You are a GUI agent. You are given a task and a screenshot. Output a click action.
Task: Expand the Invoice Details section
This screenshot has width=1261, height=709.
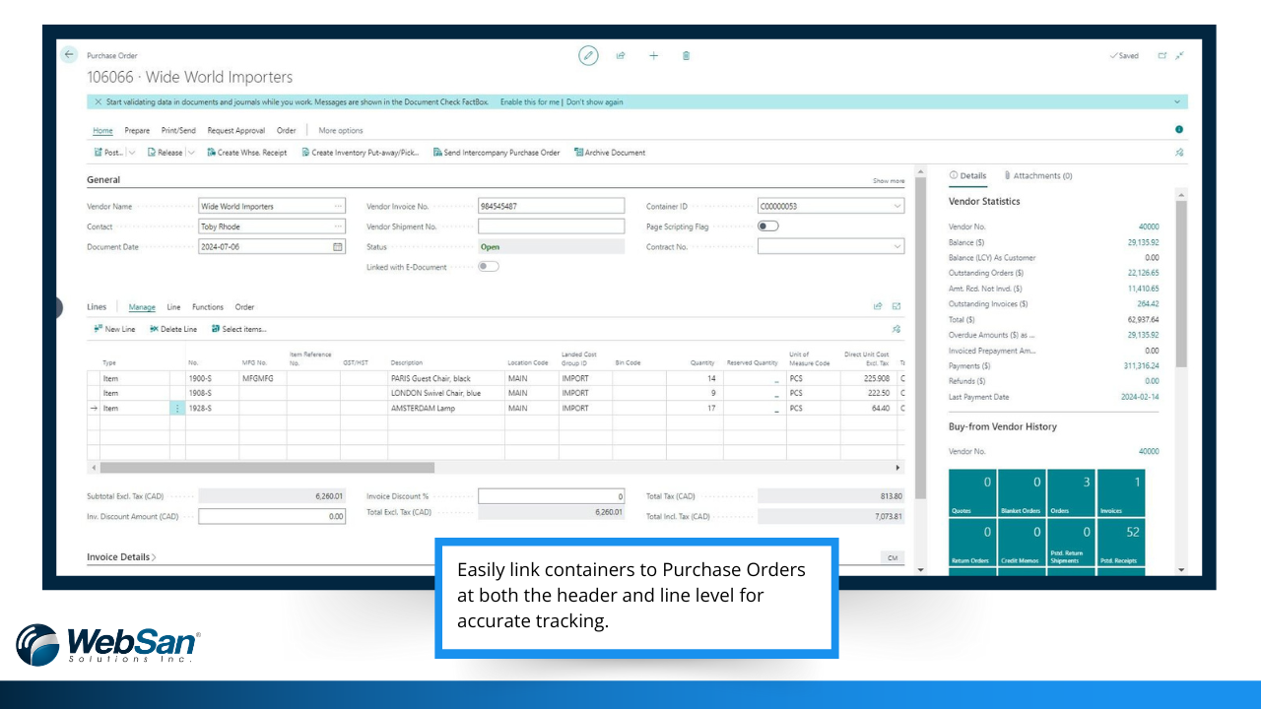coord(121,557)
